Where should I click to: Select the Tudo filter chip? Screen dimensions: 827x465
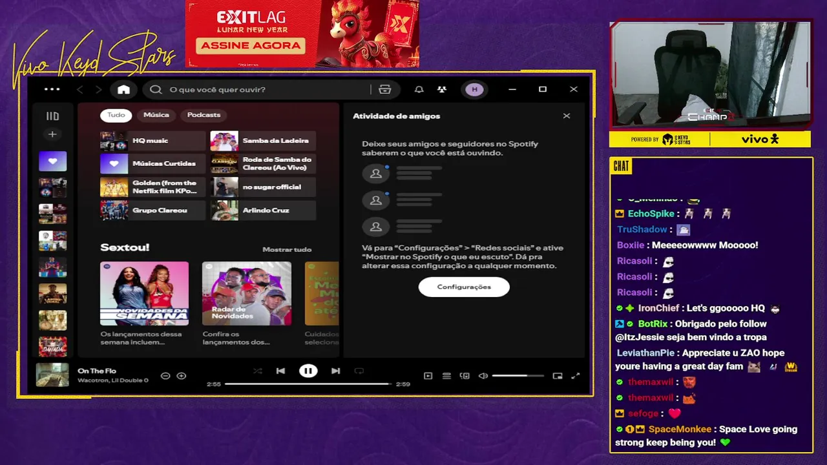tap(116, 115)
